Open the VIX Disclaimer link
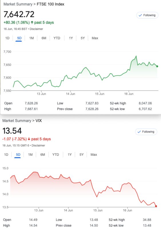 point(38,145)
